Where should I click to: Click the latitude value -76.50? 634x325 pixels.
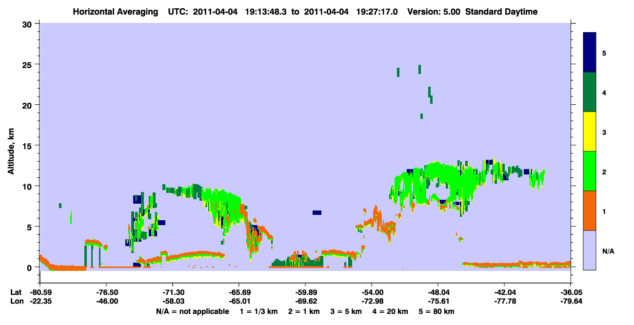pos(107,292)
